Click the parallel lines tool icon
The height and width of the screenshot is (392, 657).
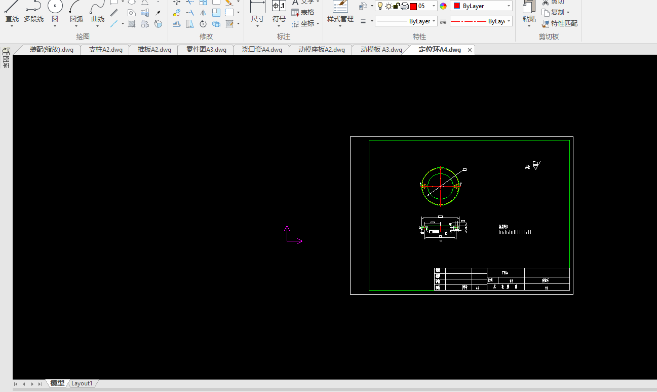pyautogui.click(x=114, y=13)
